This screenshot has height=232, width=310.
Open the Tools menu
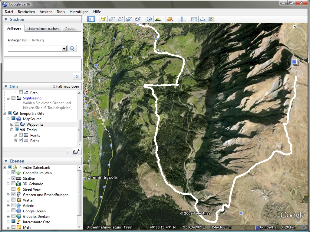pos(61,12)
